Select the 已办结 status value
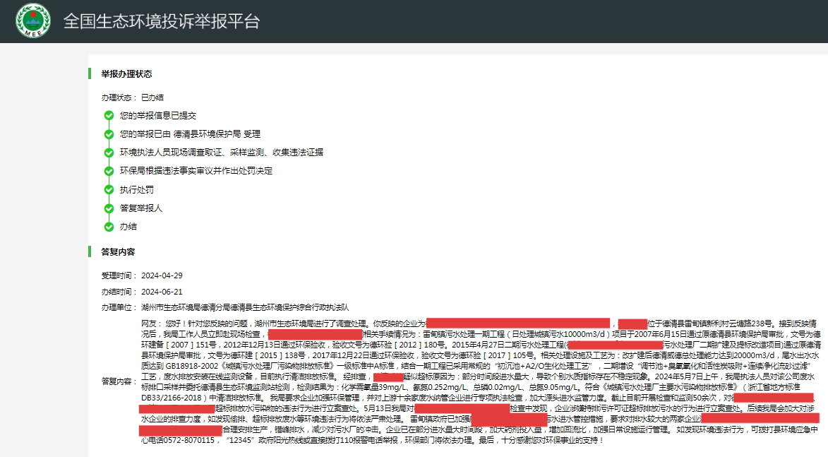Viewport: 828px width, 457px height. [x=152, y=97]
